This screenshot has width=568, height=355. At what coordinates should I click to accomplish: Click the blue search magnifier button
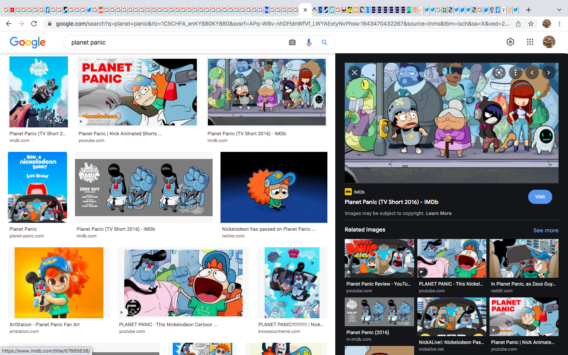pos(325,42)
